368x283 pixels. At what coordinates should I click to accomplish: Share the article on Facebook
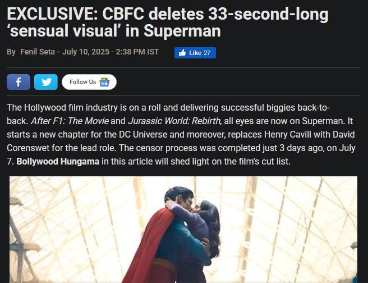tap(19, 82)
